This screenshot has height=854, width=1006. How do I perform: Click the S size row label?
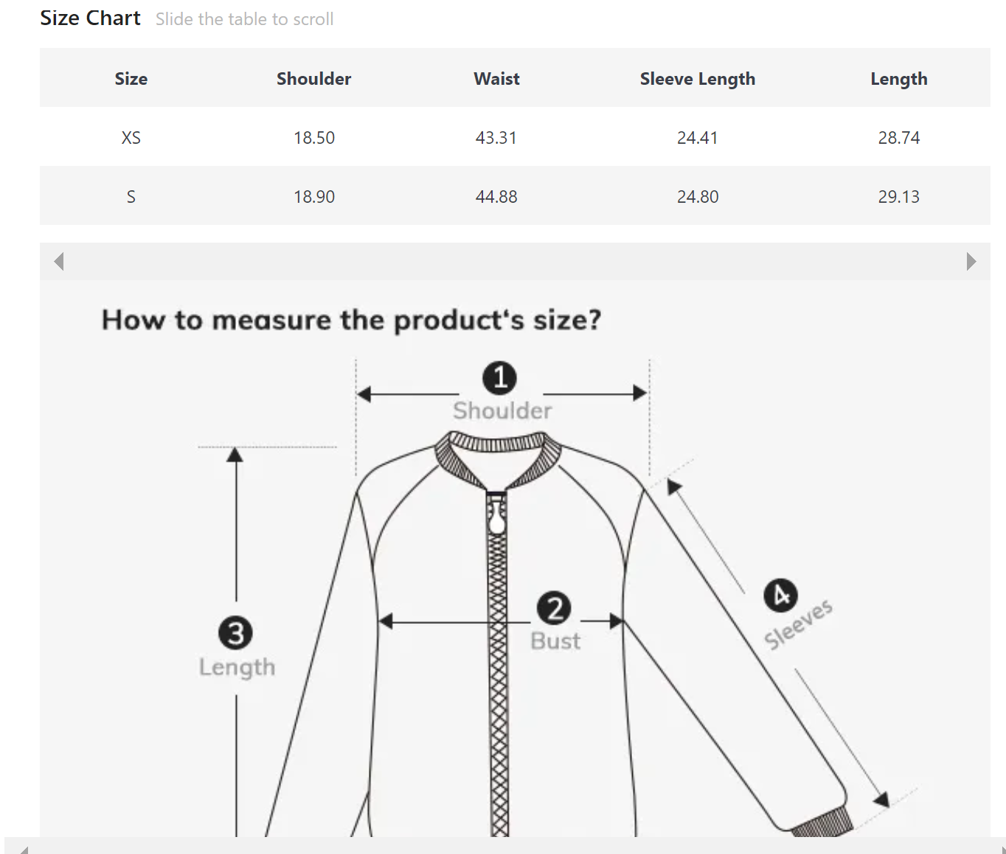point(131,197)
